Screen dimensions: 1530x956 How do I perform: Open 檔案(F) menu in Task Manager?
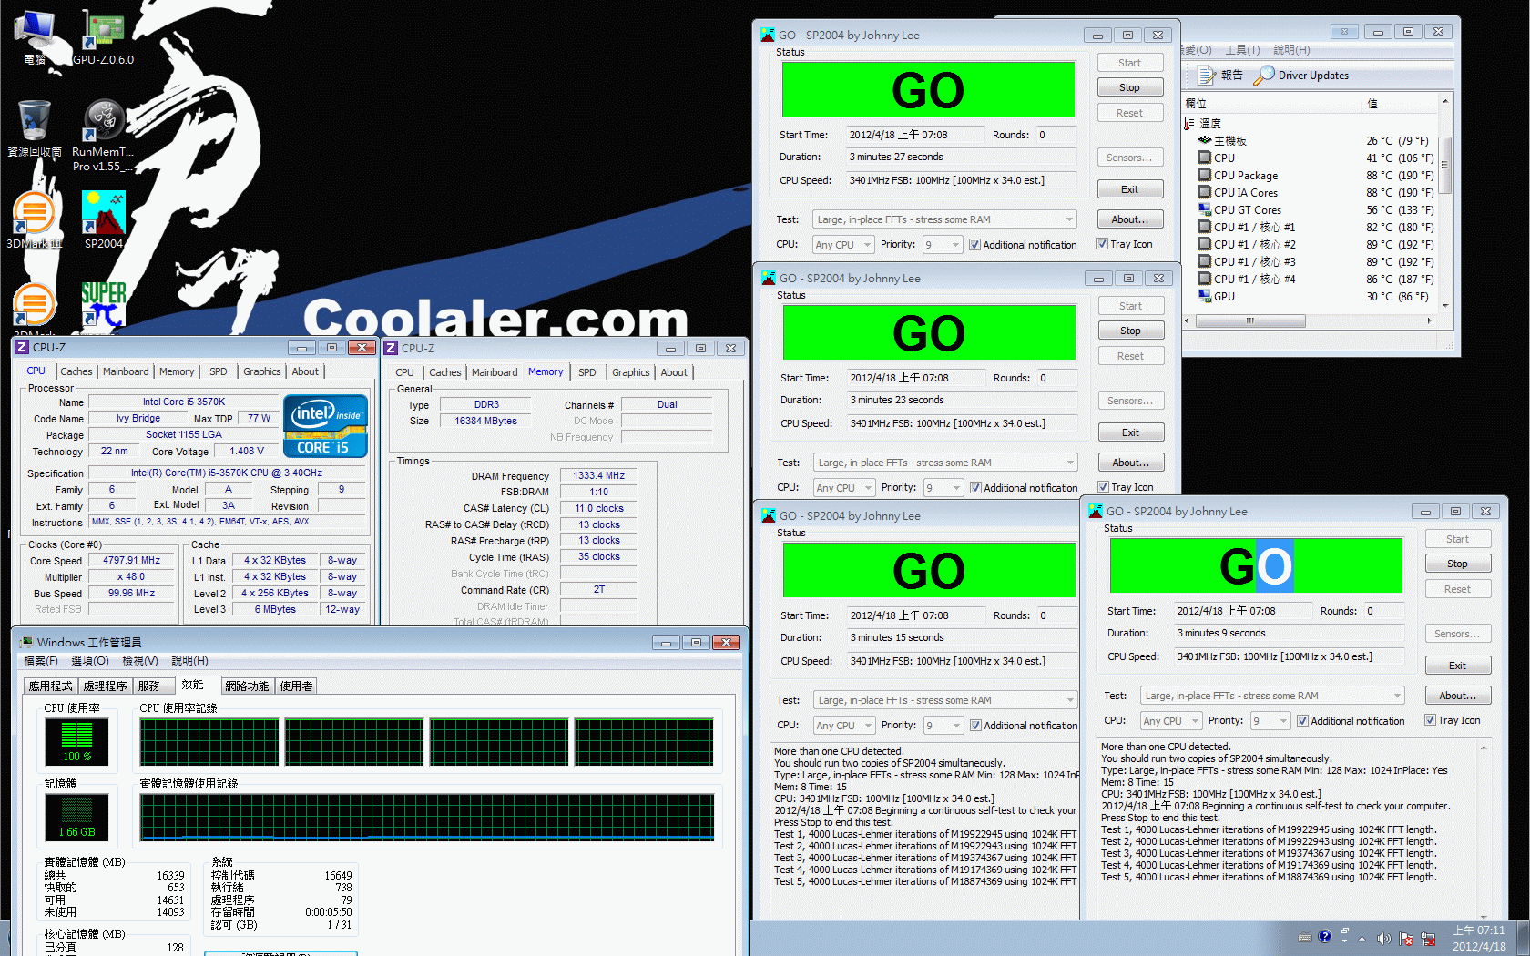[x=40, y=660]
